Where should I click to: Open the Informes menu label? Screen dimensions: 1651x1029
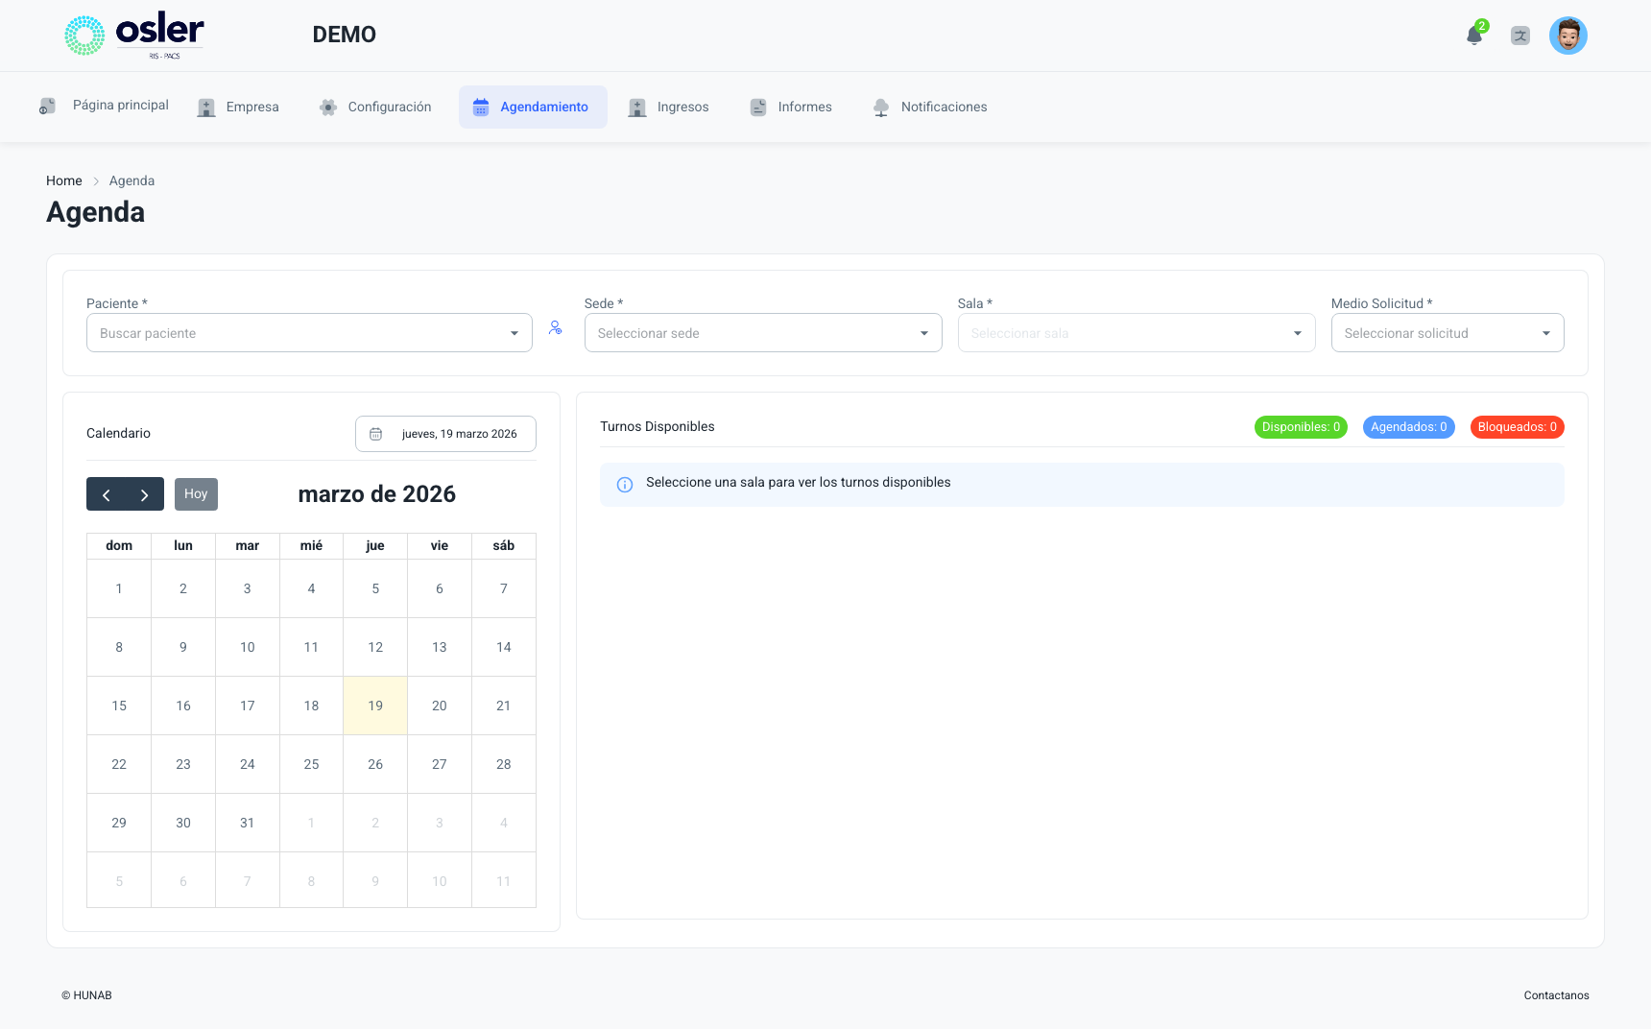[805, 107]
